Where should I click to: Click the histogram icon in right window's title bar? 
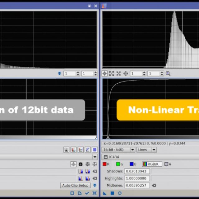tap(104, 6)
